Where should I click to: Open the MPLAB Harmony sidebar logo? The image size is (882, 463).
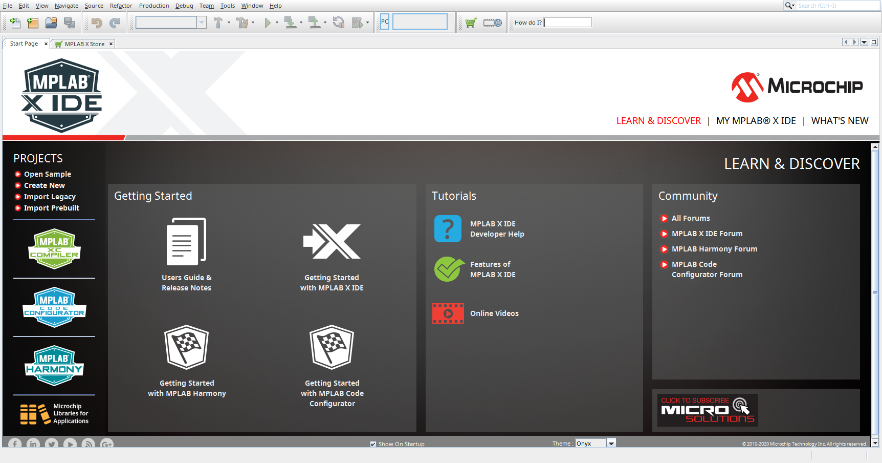[x=54, y=366]
